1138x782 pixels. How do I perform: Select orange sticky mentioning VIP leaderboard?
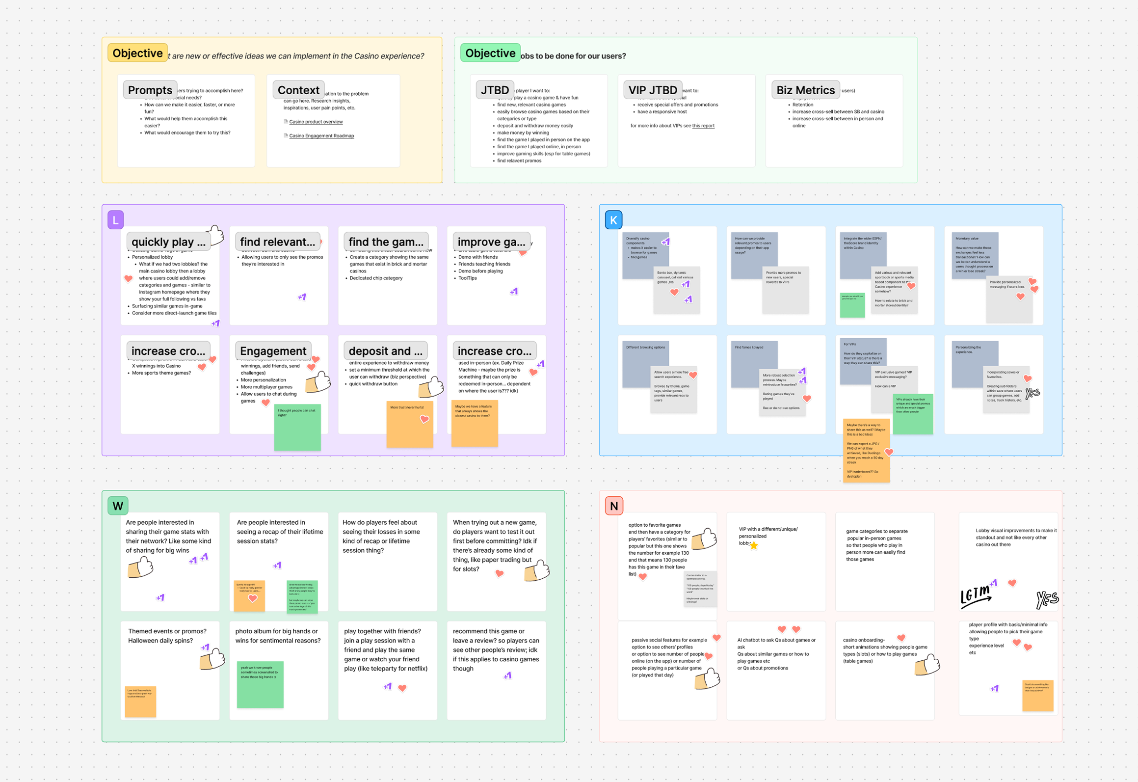(866, 450)
